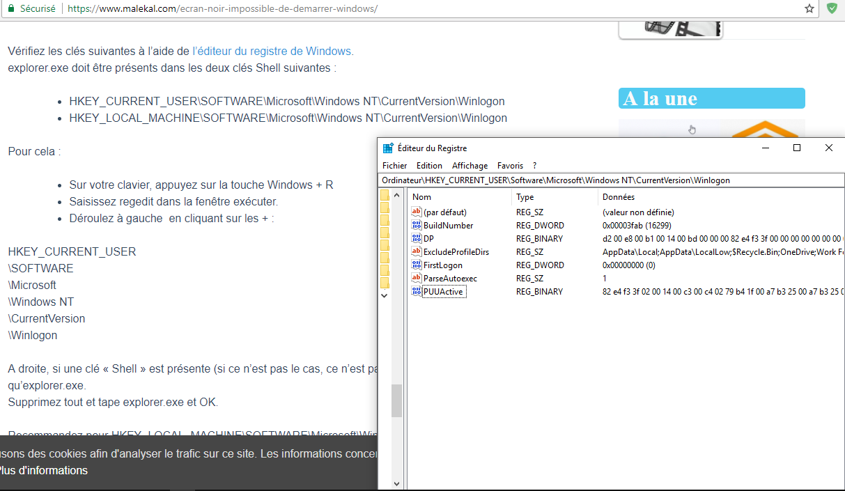
Task: Click the registry path address field
Action: pyautogui.click(x=612, y=180)
